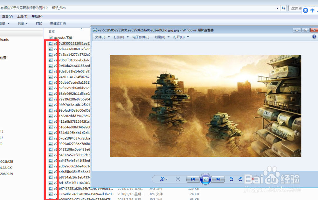318x200 pixels.
Task: Select file icon for 168e82ddd79e7859
Action: point(51,116)
